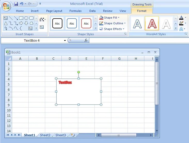Image resolution: width=189 pixels, height=143 pixels.
Task: Select the Rectangle shape
Action: tap(21, 18)
